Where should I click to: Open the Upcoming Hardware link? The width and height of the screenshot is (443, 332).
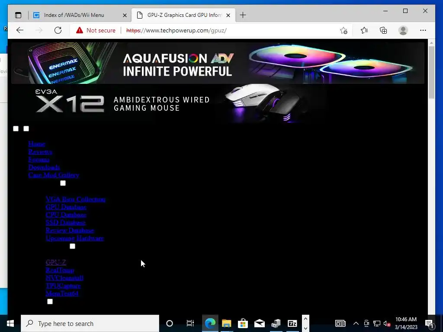pos(74,238)
